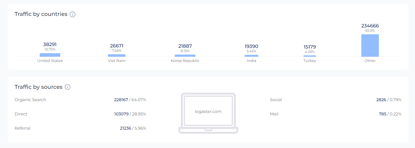The width and height of the screenshot is (415, 148).
Task: Select the Viet Nam traffic bar
Action: point(117,55)
